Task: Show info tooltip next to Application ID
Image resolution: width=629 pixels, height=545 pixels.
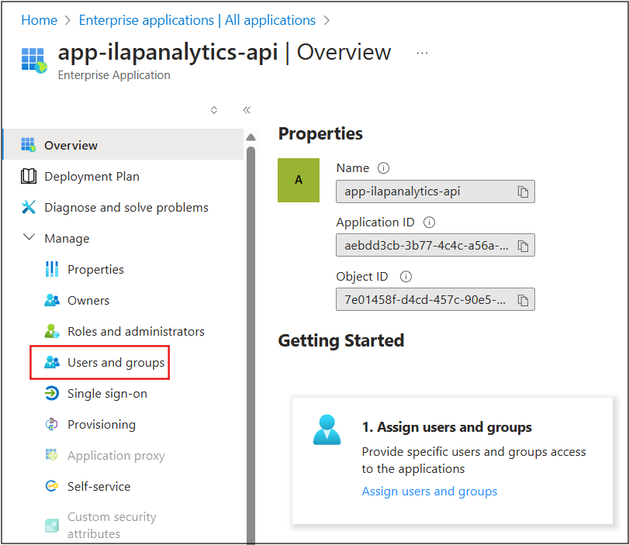Action: point(429,222)
